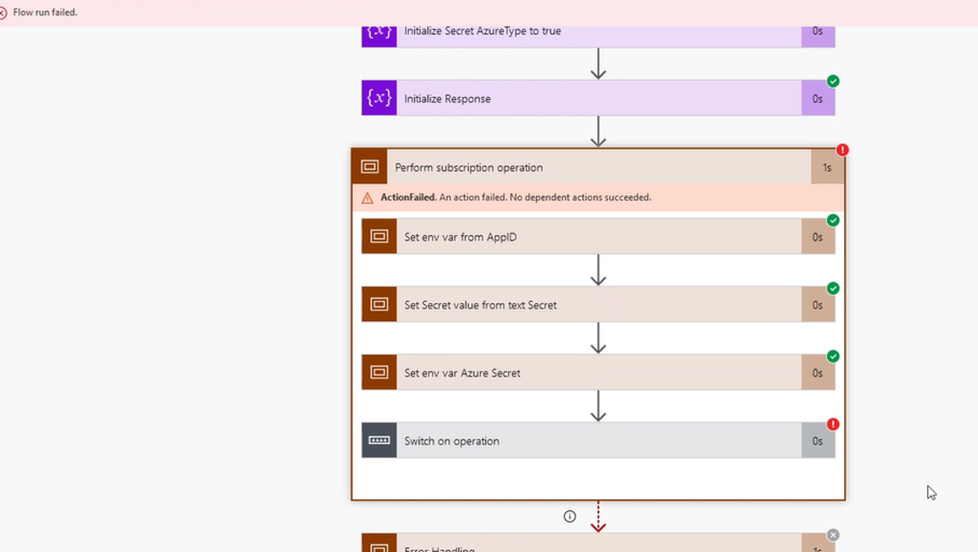This screenshot has width=978, height=552.
Task: Click the Flow run failed banner text
Action: click(46, 12)
